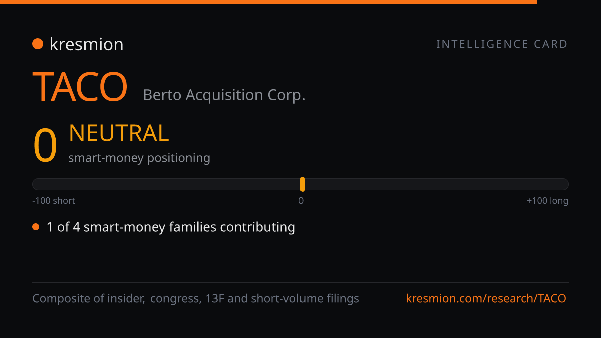Screen dimensions: 601x338
Task: Click the INTELLIGENCE CARD header label
Action: [x=502, y=44]
